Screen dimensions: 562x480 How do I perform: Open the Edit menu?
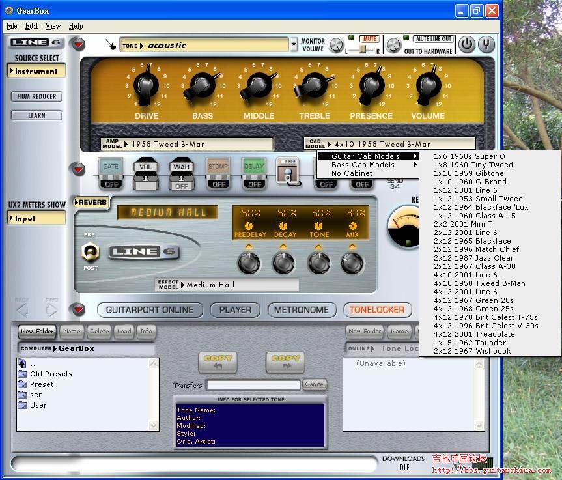(x=31, y=26)
